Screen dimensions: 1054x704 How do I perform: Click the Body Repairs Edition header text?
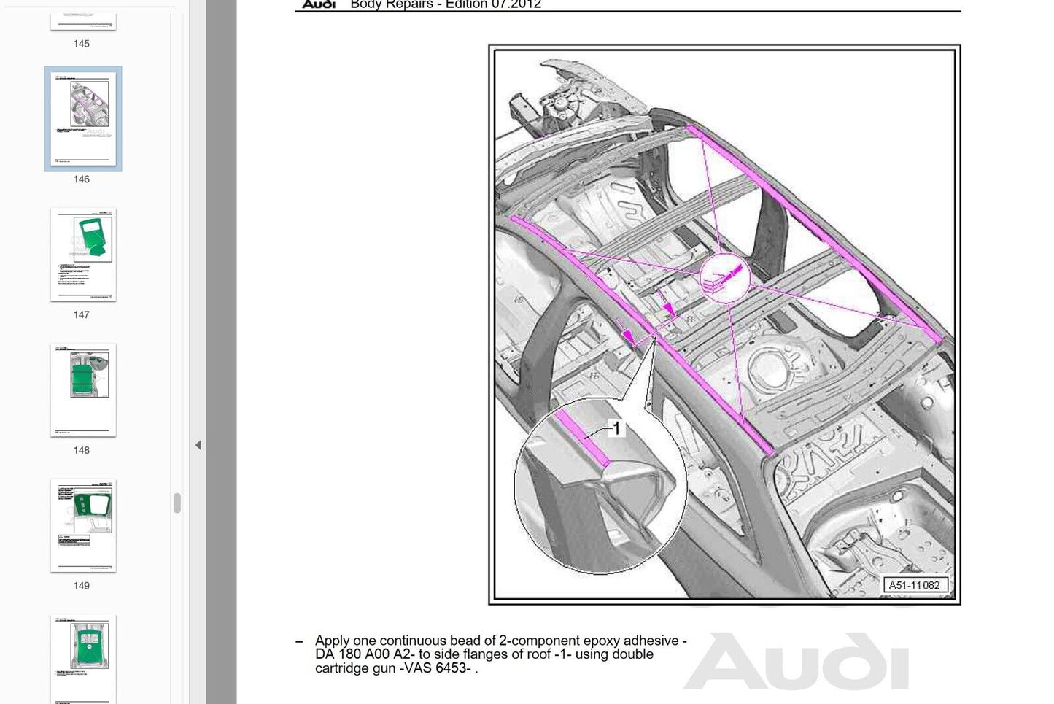coord(446,4)
